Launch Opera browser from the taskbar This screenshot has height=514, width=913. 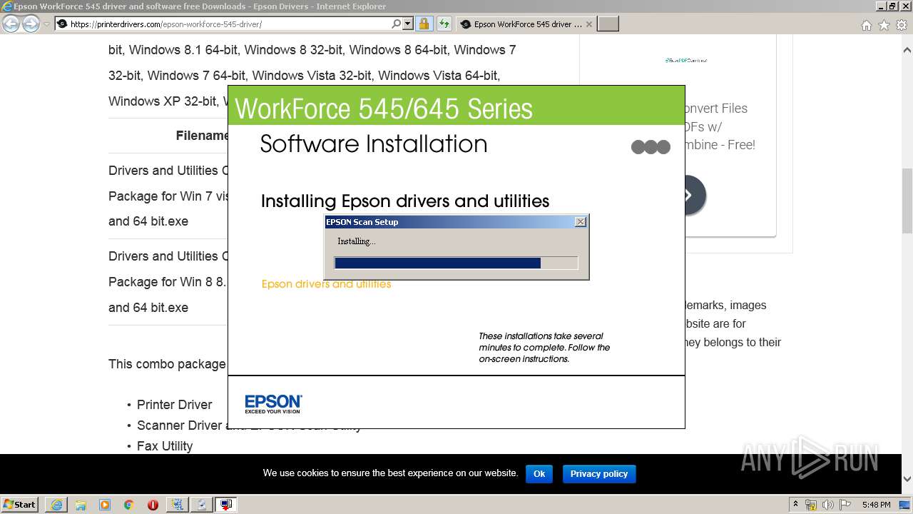point(153,505)
